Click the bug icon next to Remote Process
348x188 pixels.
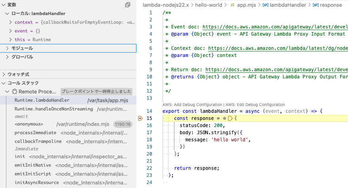click(x=14, y=91)
